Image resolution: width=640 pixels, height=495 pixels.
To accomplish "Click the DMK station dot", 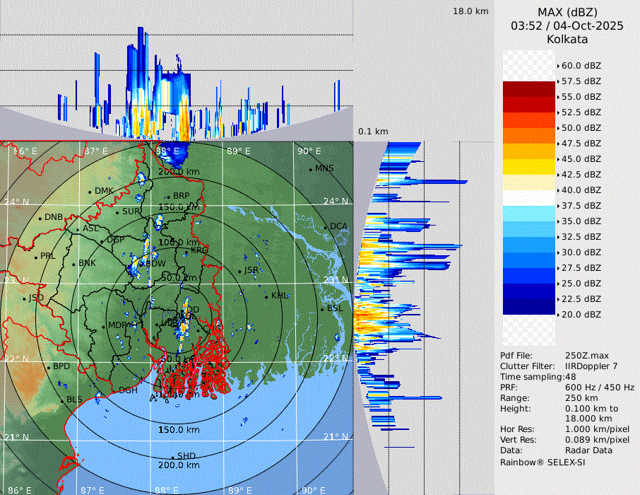I will click(x=90, y=192).
